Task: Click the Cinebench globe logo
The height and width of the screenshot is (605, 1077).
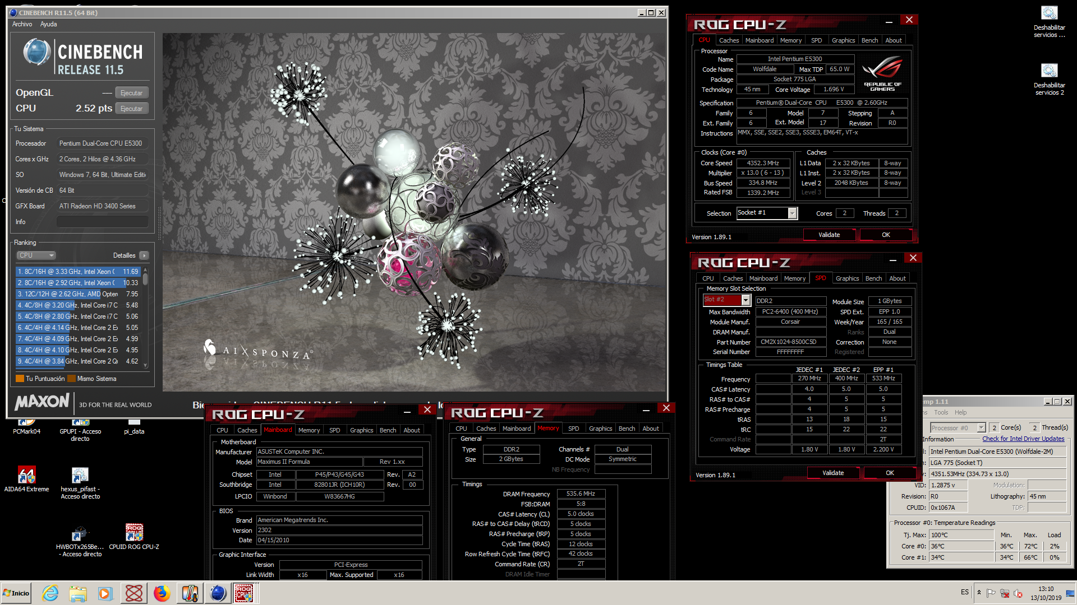Action: click(x=37, y=52)
